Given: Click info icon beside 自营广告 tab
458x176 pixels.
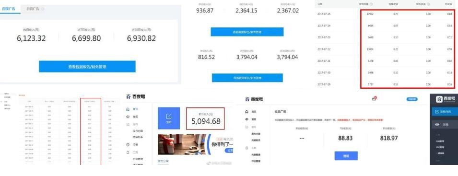Looking at the screenshot, I should pos(43,9).
